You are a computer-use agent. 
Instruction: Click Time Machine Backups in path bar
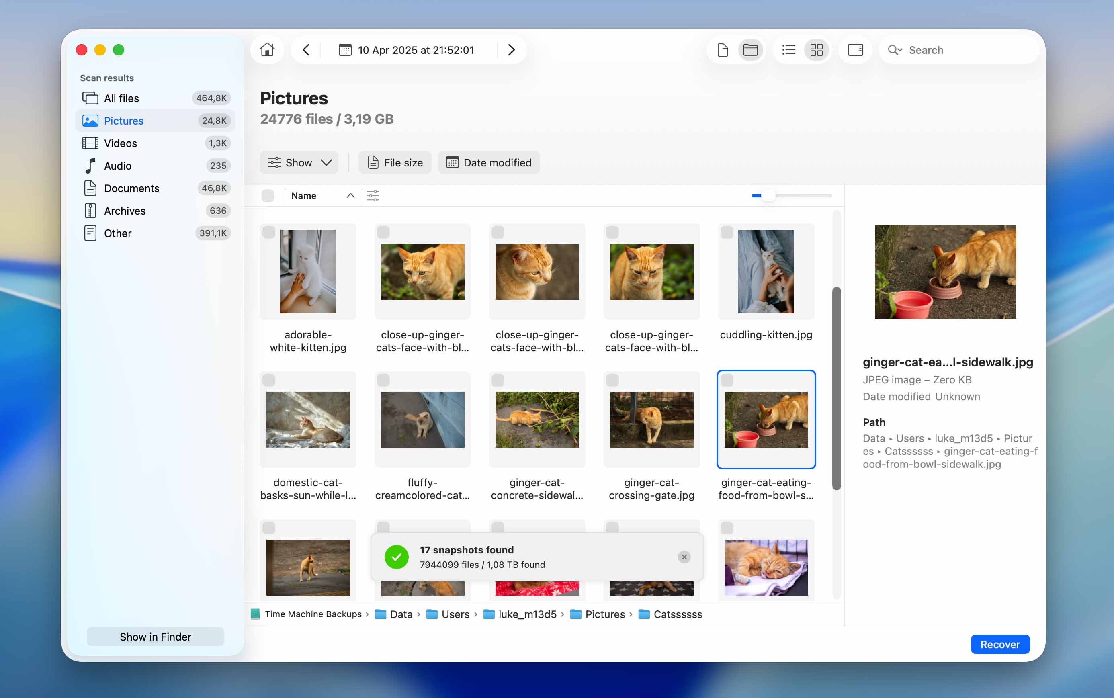click(x=313, y=614)
